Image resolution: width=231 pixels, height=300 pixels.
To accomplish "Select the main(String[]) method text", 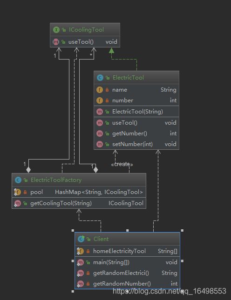I will point(111,262).
